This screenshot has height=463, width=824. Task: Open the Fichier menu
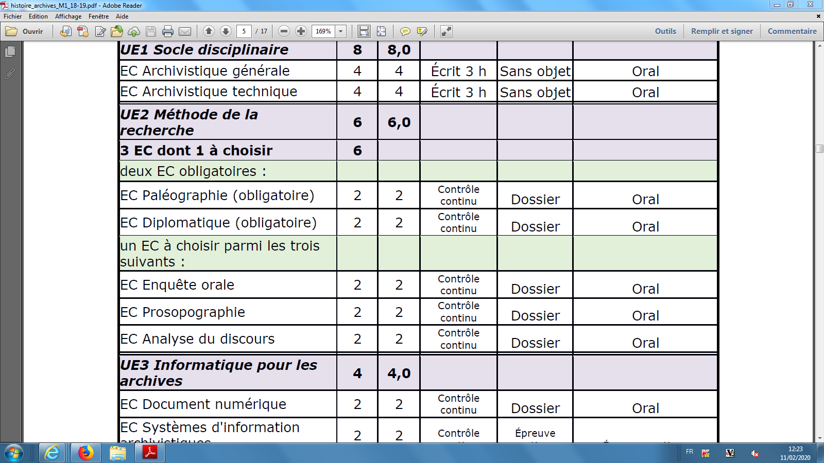tap(13, 16)
